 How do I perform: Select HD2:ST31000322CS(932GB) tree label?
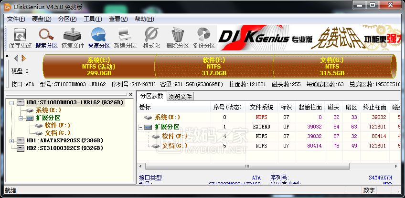point(65,148)
